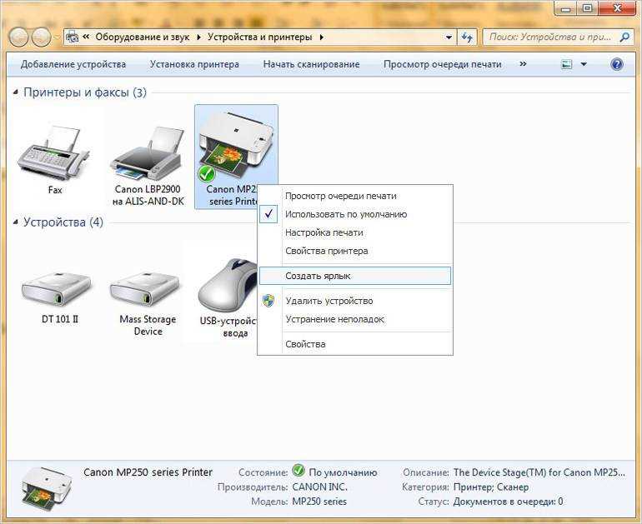Click the MP250 series model value
642x524 pixels.
(x=319, y=502)
